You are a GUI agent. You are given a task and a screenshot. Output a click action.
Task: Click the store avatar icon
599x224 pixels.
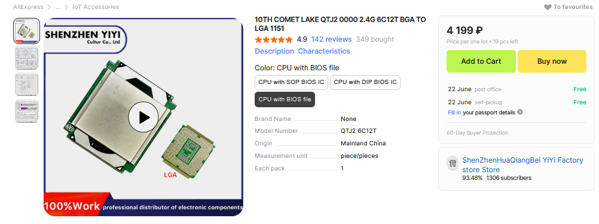(453, 163)
